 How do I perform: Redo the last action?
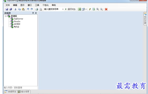(32, 9)
